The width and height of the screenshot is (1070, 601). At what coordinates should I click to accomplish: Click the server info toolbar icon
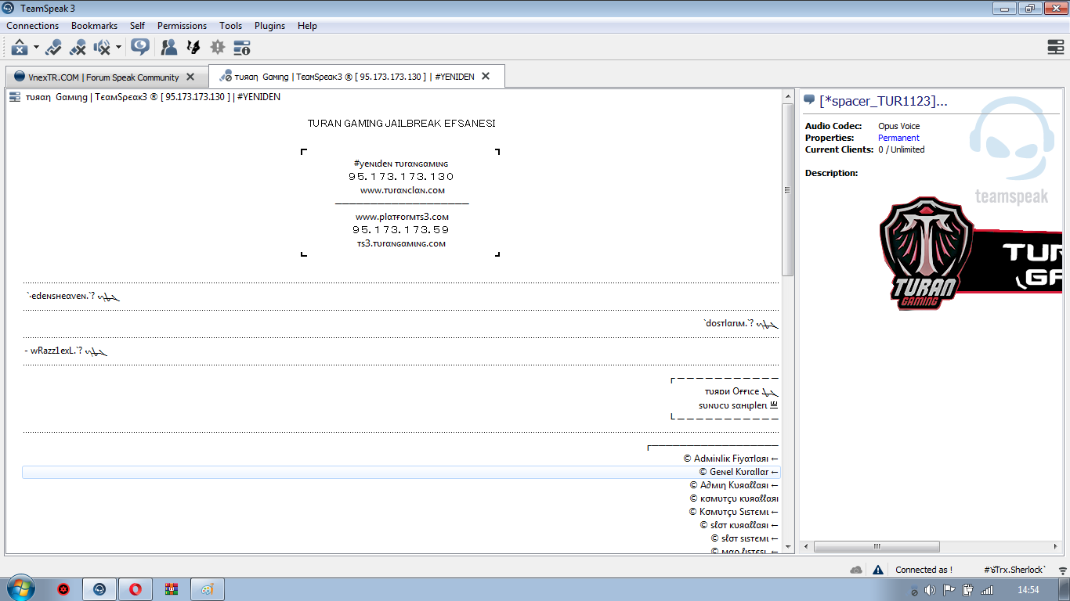tap(242, 48)
